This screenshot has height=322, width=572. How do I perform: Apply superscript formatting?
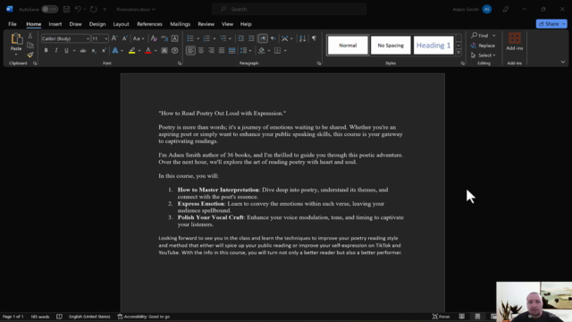pos(104,50)
